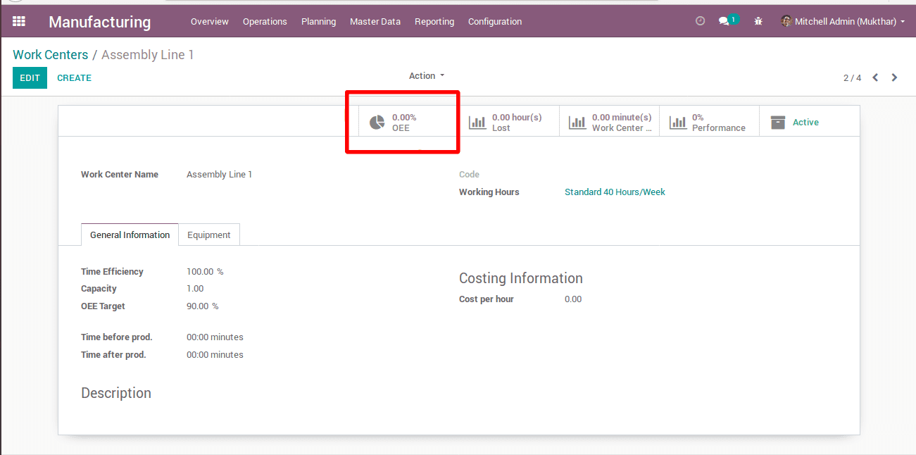The height and width of the screenshot is (455, 916).
Task: Expand the Action dropdown
Action: click(x=427, y=75)
